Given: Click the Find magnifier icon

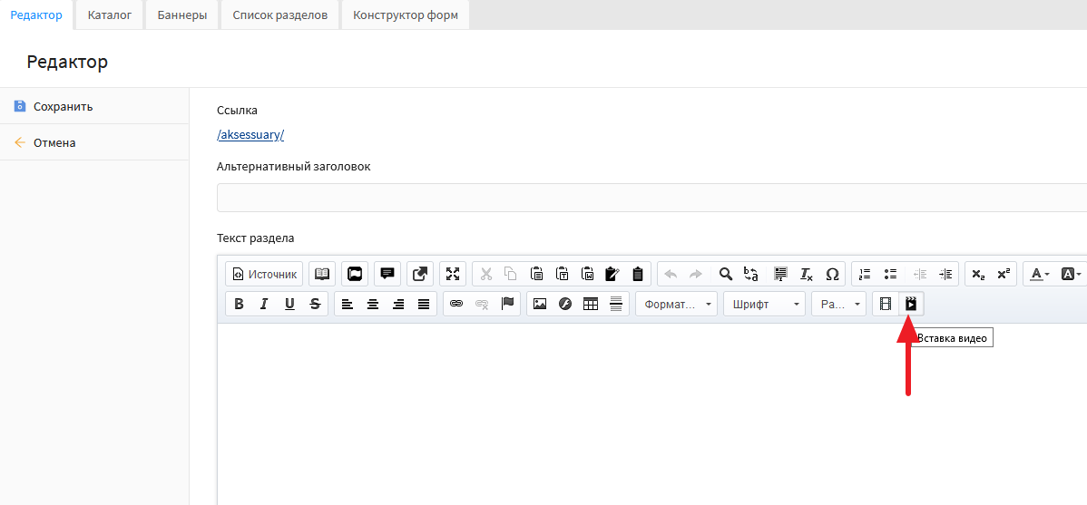Looking at the screenshot, I should [725, 274].
